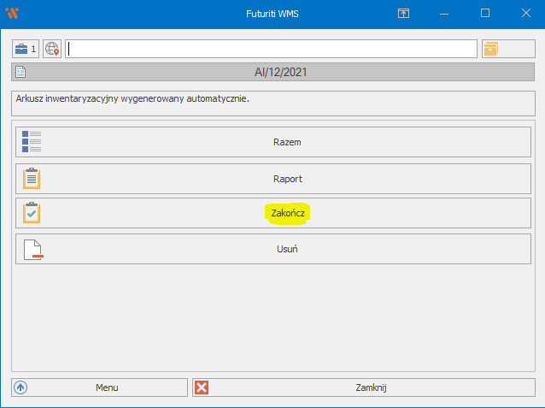The image size is (545, 408).
Task: Click the blue up-arrow Menu icon
Action: coord(21,387)
